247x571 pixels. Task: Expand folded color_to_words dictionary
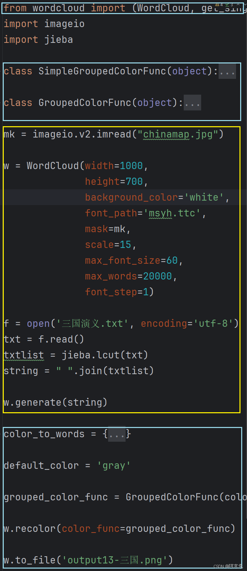click(117, 434)
